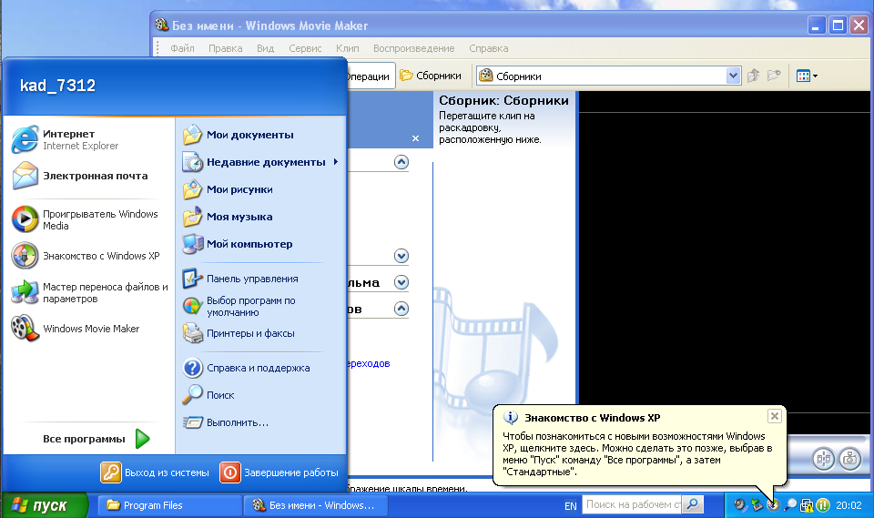This screenshot has width=874, height=518.
Task: Click the Знакомство с Windows XP balloon text
Action: (x=637, y=454)
